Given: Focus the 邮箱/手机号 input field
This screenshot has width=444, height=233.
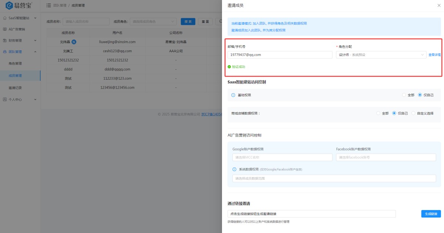Looking at the screenshot, I should click(x=280, y=55).
